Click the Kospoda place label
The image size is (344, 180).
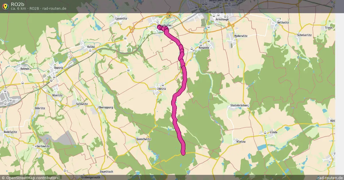204,48
